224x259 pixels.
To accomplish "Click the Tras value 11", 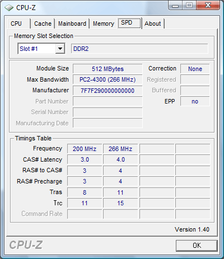I will click(120, 192).
